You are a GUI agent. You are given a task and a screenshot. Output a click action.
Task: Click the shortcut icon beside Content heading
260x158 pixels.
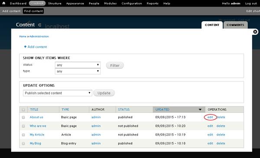[39, 25]
